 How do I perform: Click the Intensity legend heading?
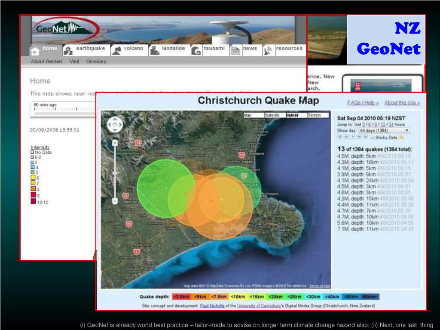40,147
